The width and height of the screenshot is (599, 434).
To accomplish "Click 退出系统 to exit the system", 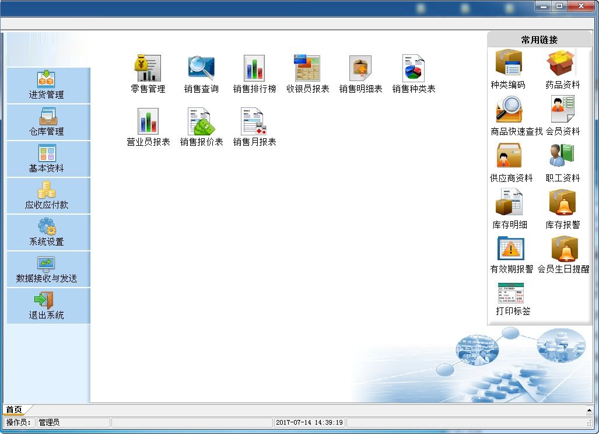I will [x=47, y=306].
